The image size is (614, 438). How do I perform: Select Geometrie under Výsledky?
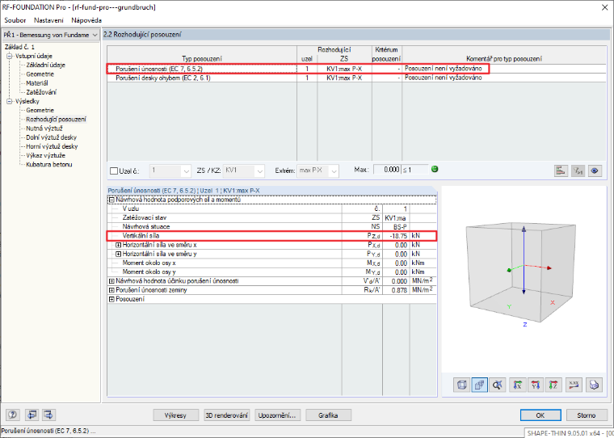coord(40,110)
